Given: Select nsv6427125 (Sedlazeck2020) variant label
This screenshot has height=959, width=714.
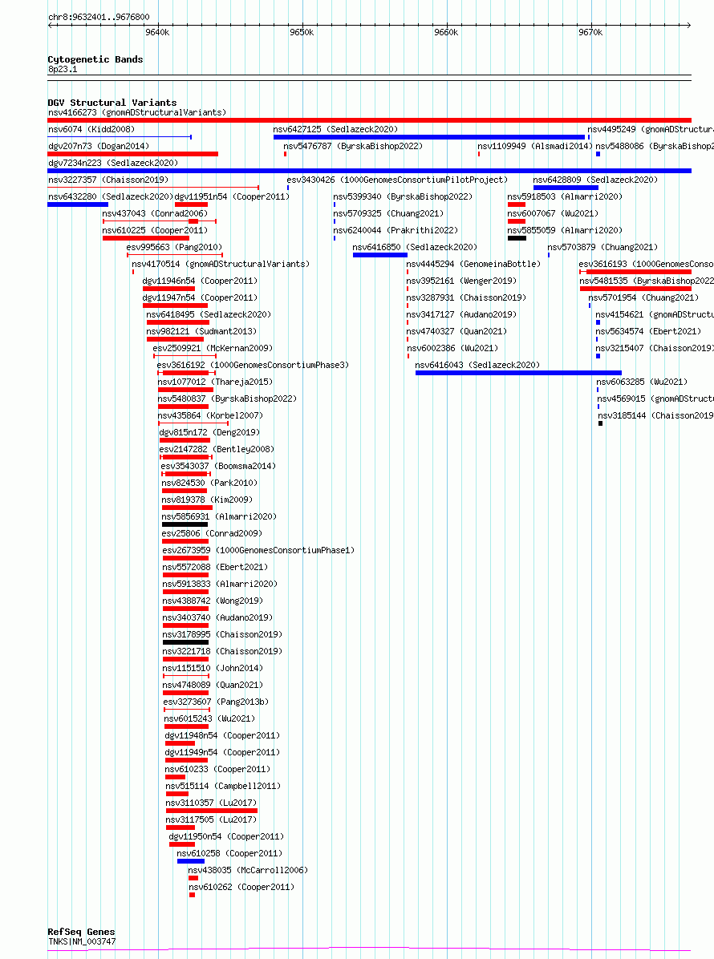Looking at the screenshot, I should (x=335, y=130).
